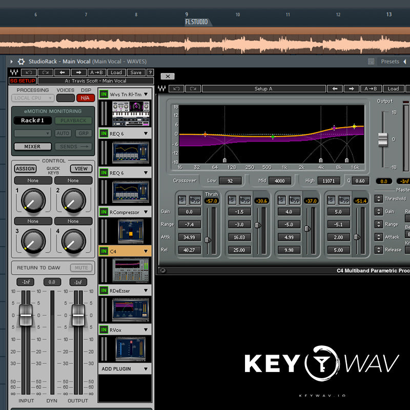Go to next preset in StudioRack toolbar

(x=79, y=72)
